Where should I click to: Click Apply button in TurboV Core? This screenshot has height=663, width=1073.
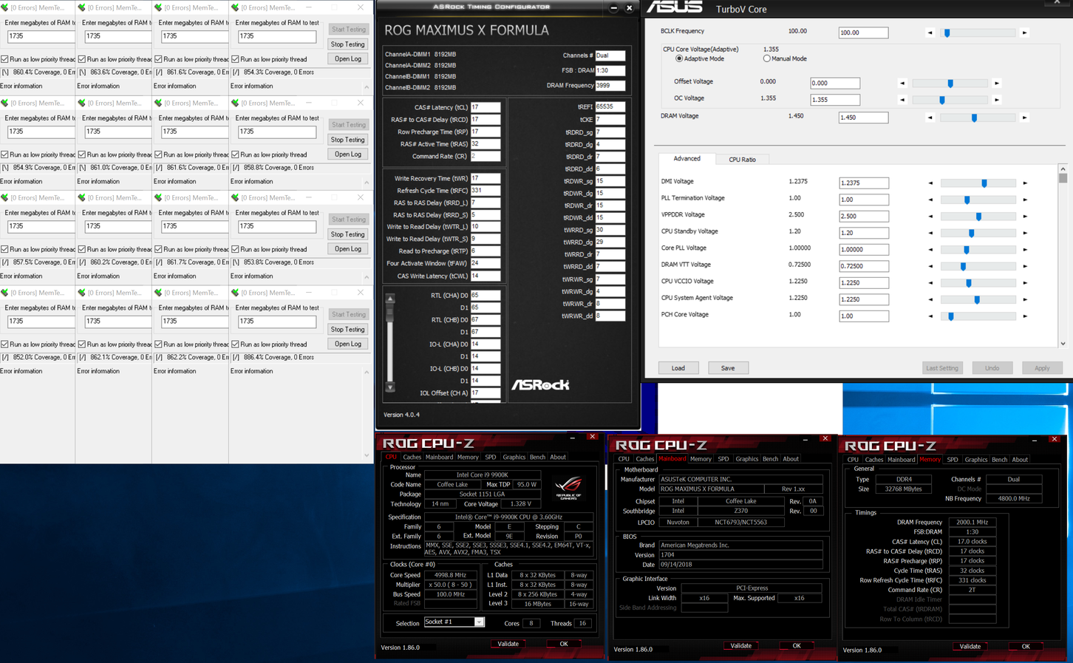[x=1041, y=368]
